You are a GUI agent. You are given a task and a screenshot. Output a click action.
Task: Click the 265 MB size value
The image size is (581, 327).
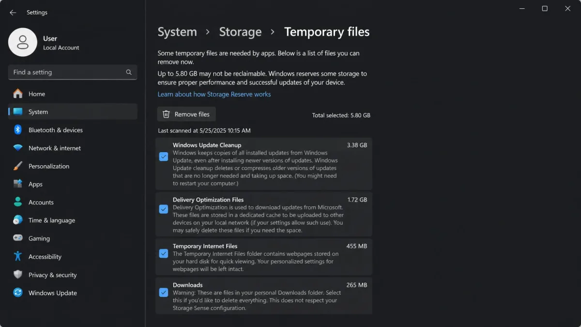pyautogui.click(x=357, y=285)
